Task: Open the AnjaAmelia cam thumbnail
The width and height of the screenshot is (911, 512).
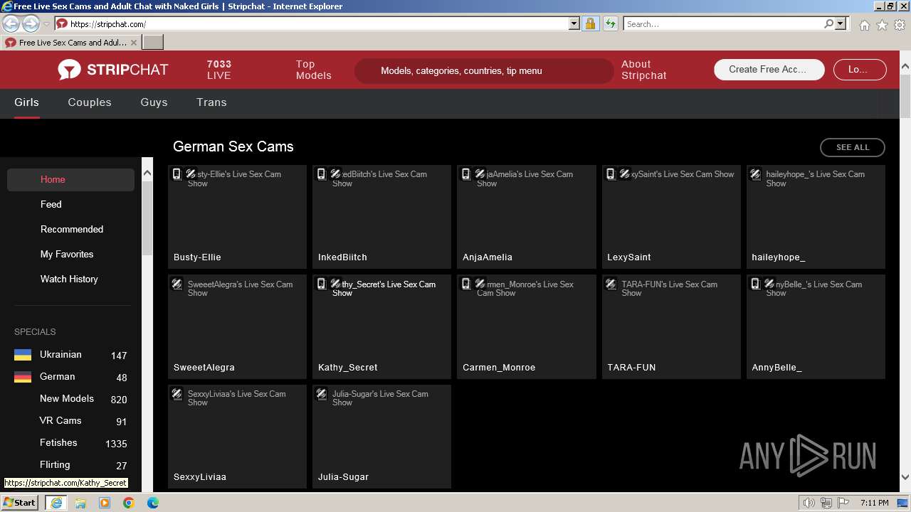Action: pyautogui.click(x=527, y=217)
